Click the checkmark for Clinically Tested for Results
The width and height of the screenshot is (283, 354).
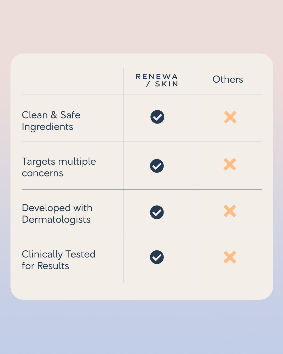(x=157, y=257)
